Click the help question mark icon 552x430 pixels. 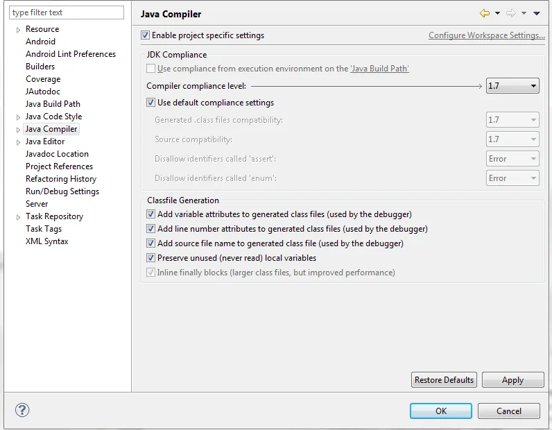[x=22, y=410]
